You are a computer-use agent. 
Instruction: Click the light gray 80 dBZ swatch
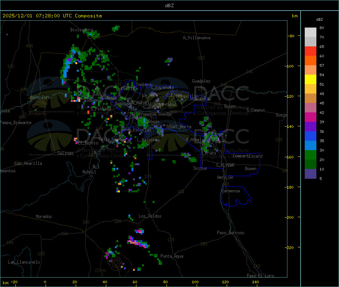[x=310, y=32]
